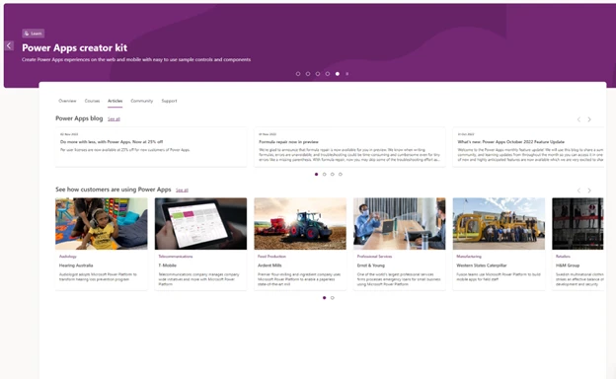The height and width of the screenshot is (379, 616).
Task: Click the Food Production category label
Action: point(271,257)
